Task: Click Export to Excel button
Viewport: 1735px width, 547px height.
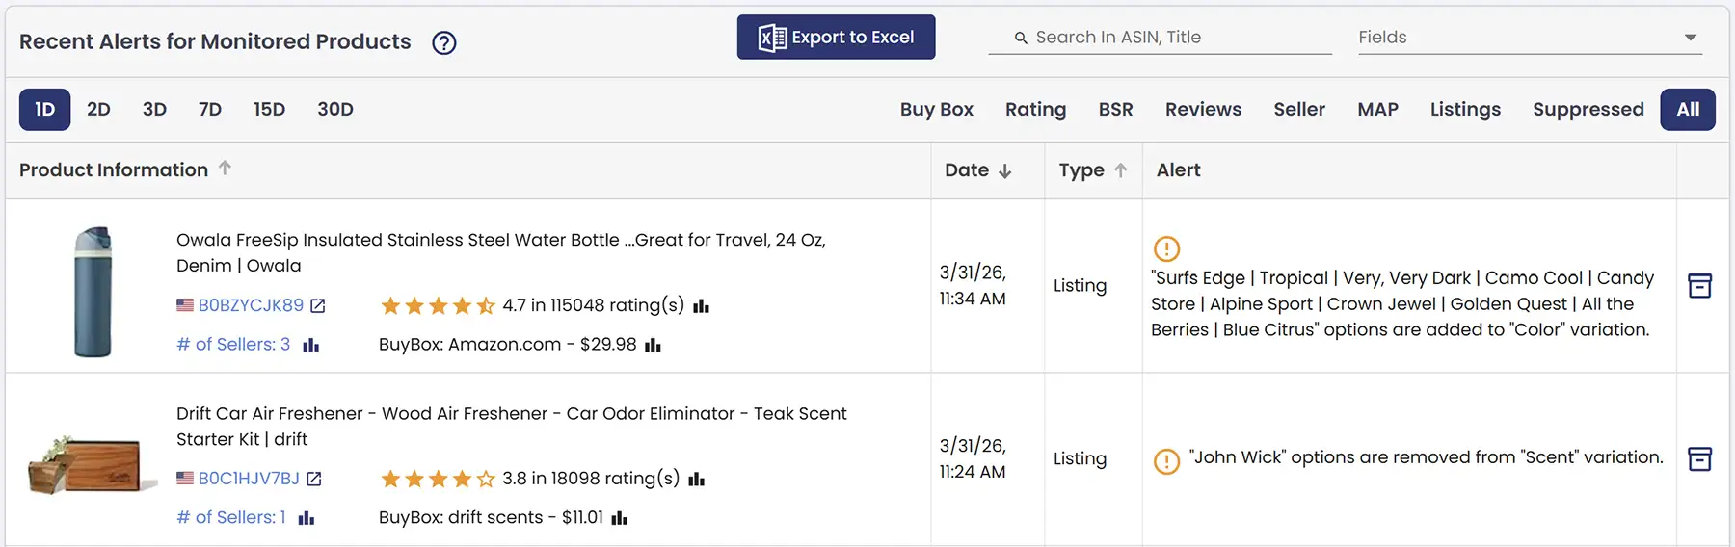Action: coord(836,38)
